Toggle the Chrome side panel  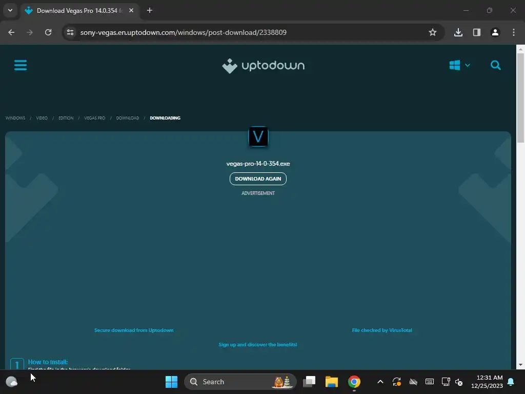click(476, 32)
